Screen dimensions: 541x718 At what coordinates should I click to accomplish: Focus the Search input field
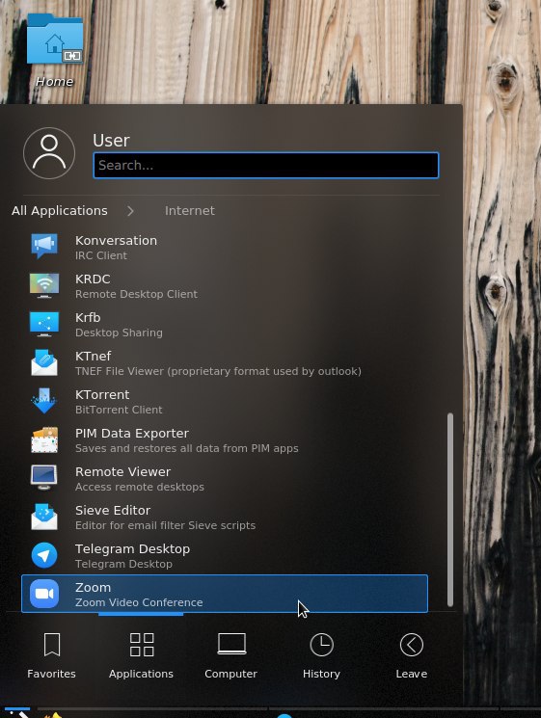[x=266, y=166]
